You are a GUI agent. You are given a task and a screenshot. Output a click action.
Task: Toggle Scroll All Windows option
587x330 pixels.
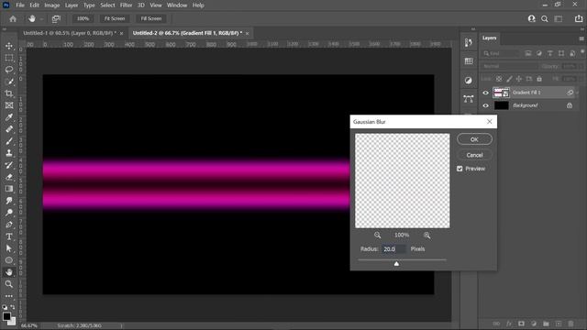coord(56,18)
